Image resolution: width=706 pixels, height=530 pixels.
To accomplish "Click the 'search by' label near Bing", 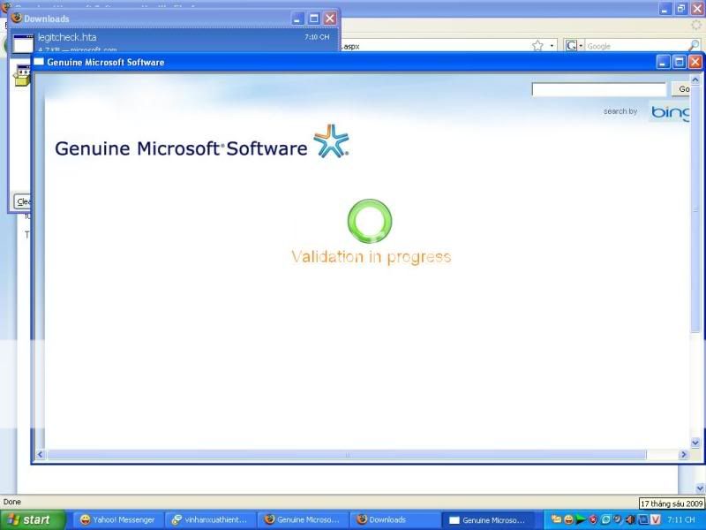I will [x=620, y=111].
